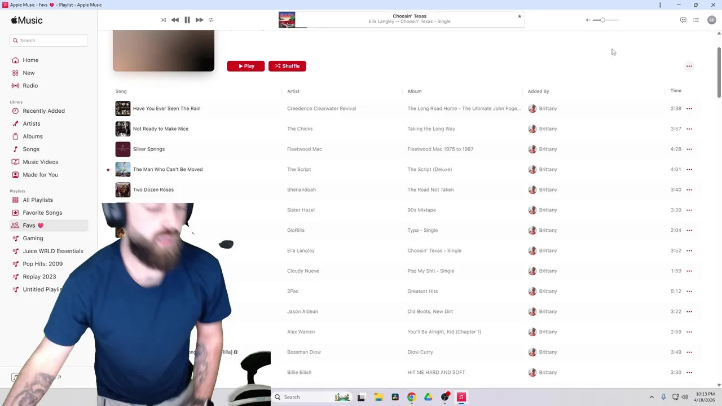Sort by the Song column header
This screenshot has height=406, width=722.
121,91
